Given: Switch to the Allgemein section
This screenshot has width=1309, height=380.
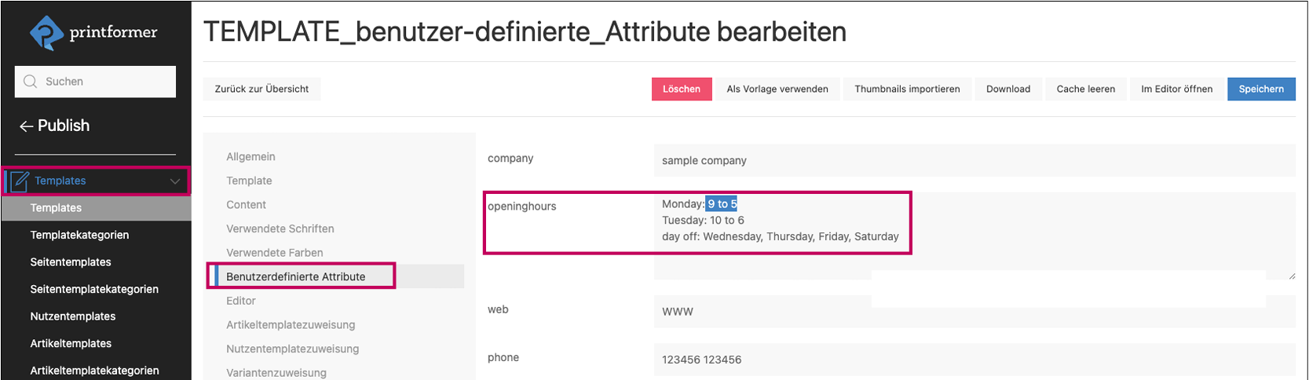Looking at the screenshot, I should pyautogui.click(x=250, y=157).
